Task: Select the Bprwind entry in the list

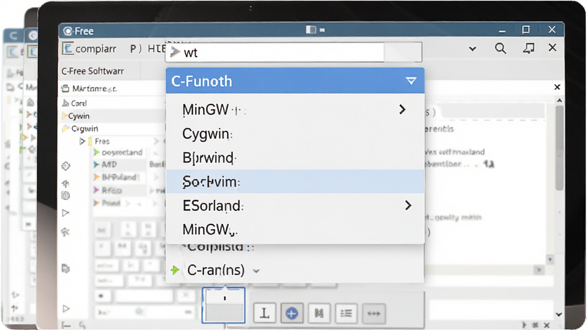Action: click(x=295, y=158)
